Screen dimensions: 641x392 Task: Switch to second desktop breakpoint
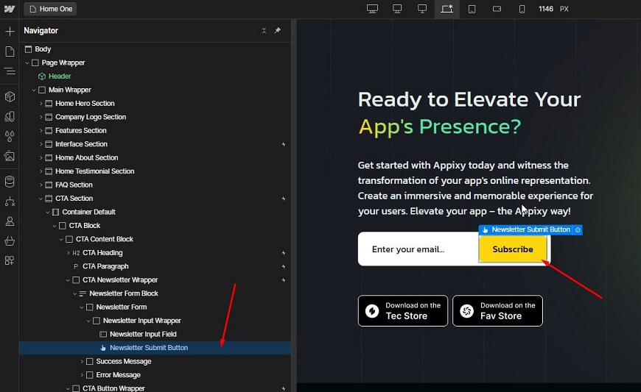tap(397, 9)
